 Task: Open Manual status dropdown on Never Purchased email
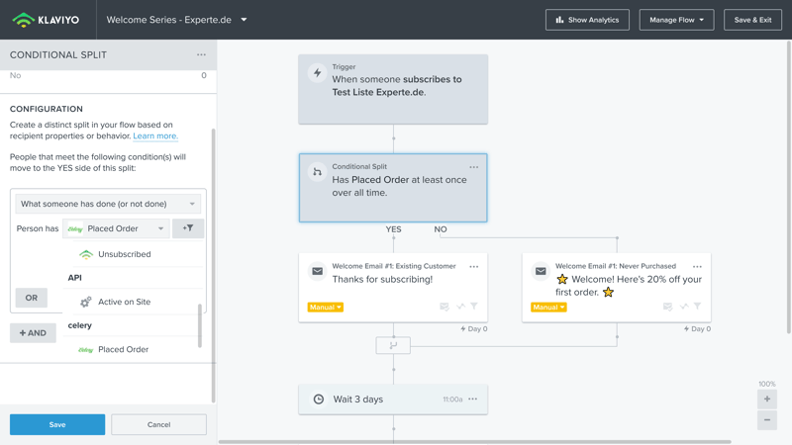pos(548,308)
